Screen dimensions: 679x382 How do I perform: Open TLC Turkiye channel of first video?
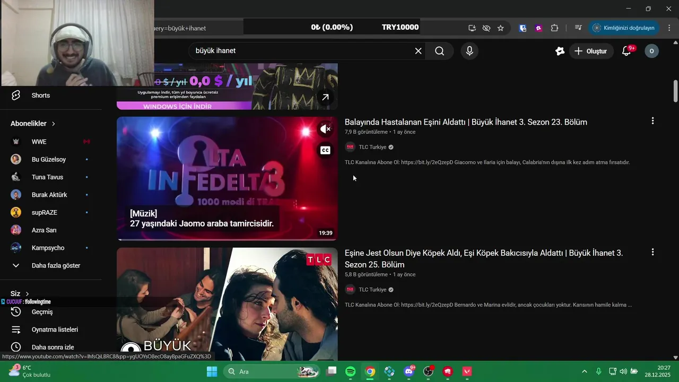(372, 147)
